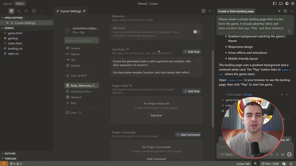
Task: Click the settings panel vertical scrollbar
Action: click(x=213, y=89)
